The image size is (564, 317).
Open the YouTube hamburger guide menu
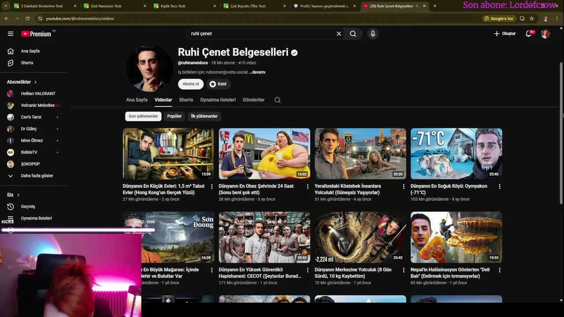[11, 33]
